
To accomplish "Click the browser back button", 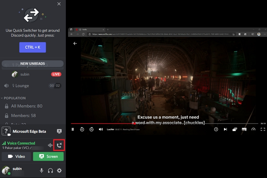I will pos(72,34).
